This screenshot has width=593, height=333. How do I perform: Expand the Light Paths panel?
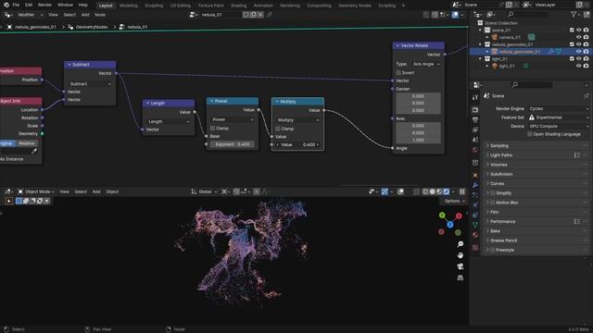536,155
